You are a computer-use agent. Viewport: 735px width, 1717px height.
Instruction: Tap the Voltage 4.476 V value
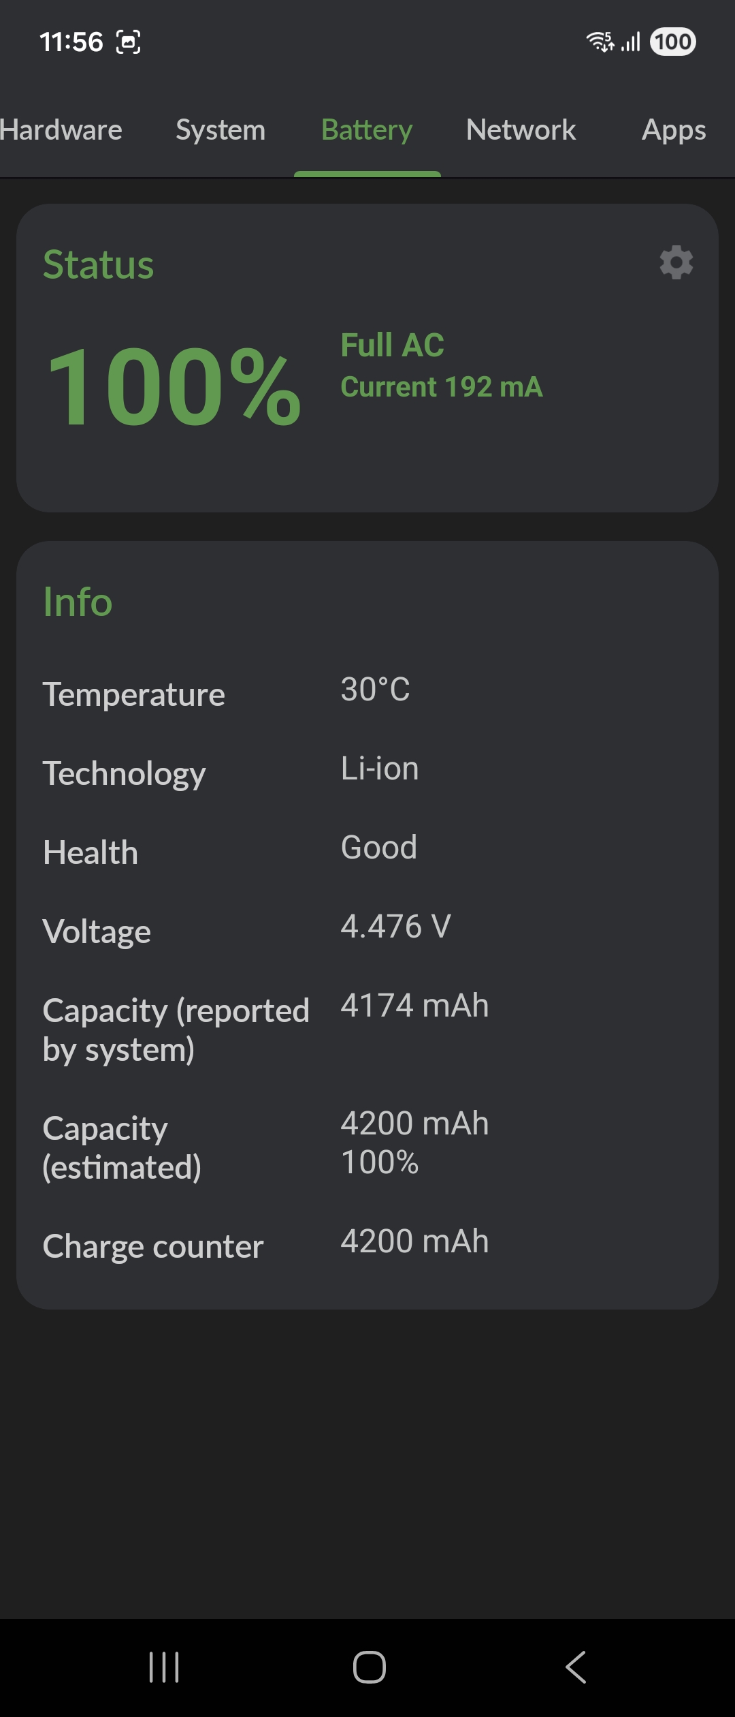coord(395,927)
